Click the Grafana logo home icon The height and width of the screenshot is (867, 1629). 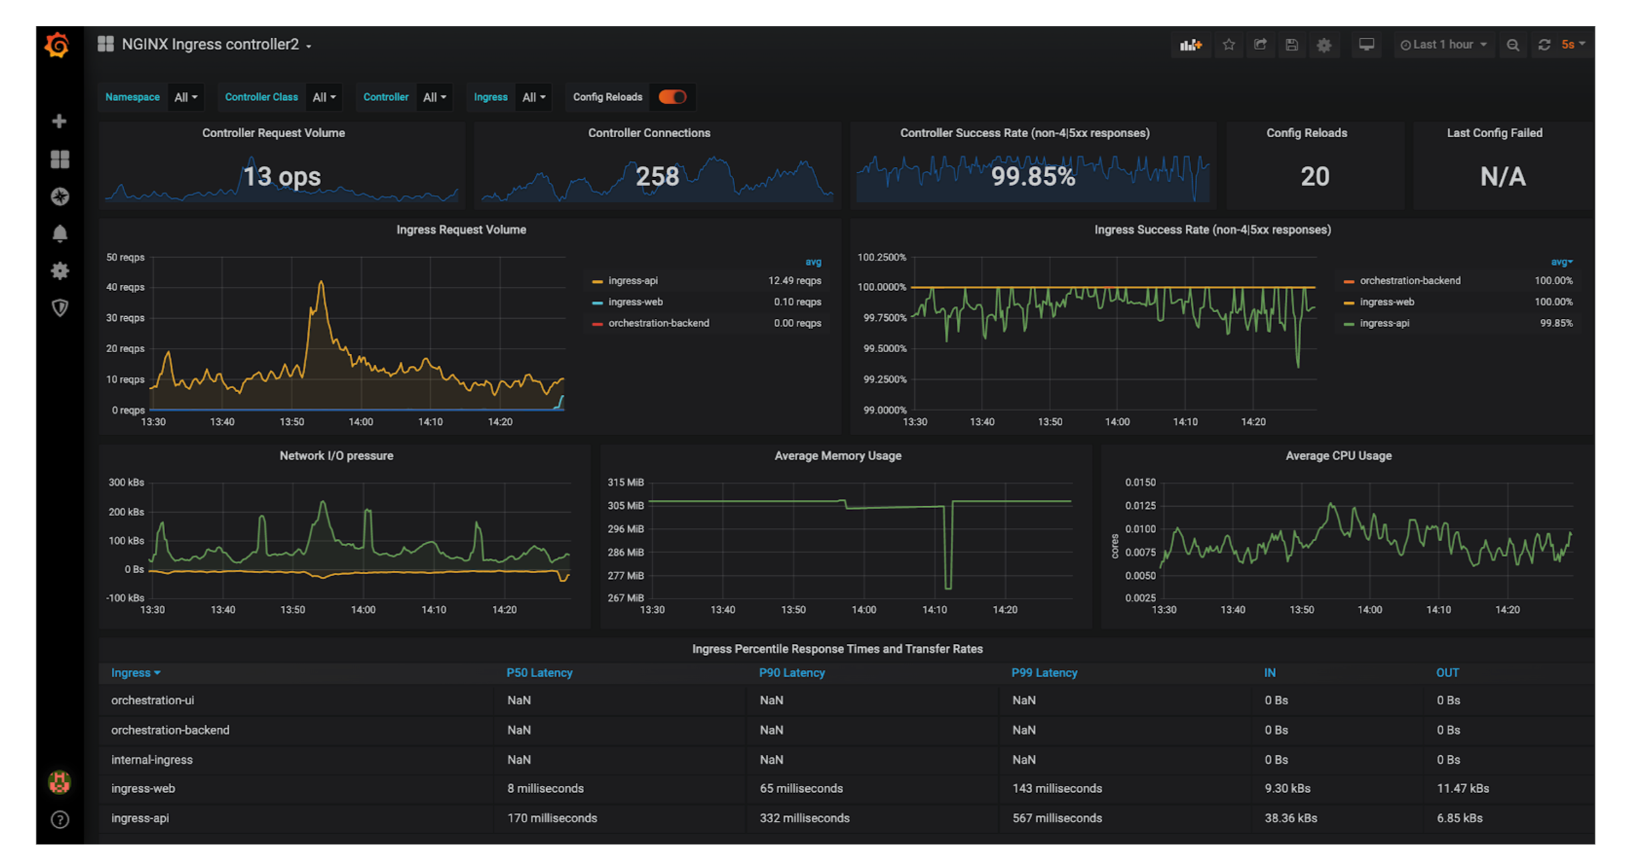coord(58,45)
